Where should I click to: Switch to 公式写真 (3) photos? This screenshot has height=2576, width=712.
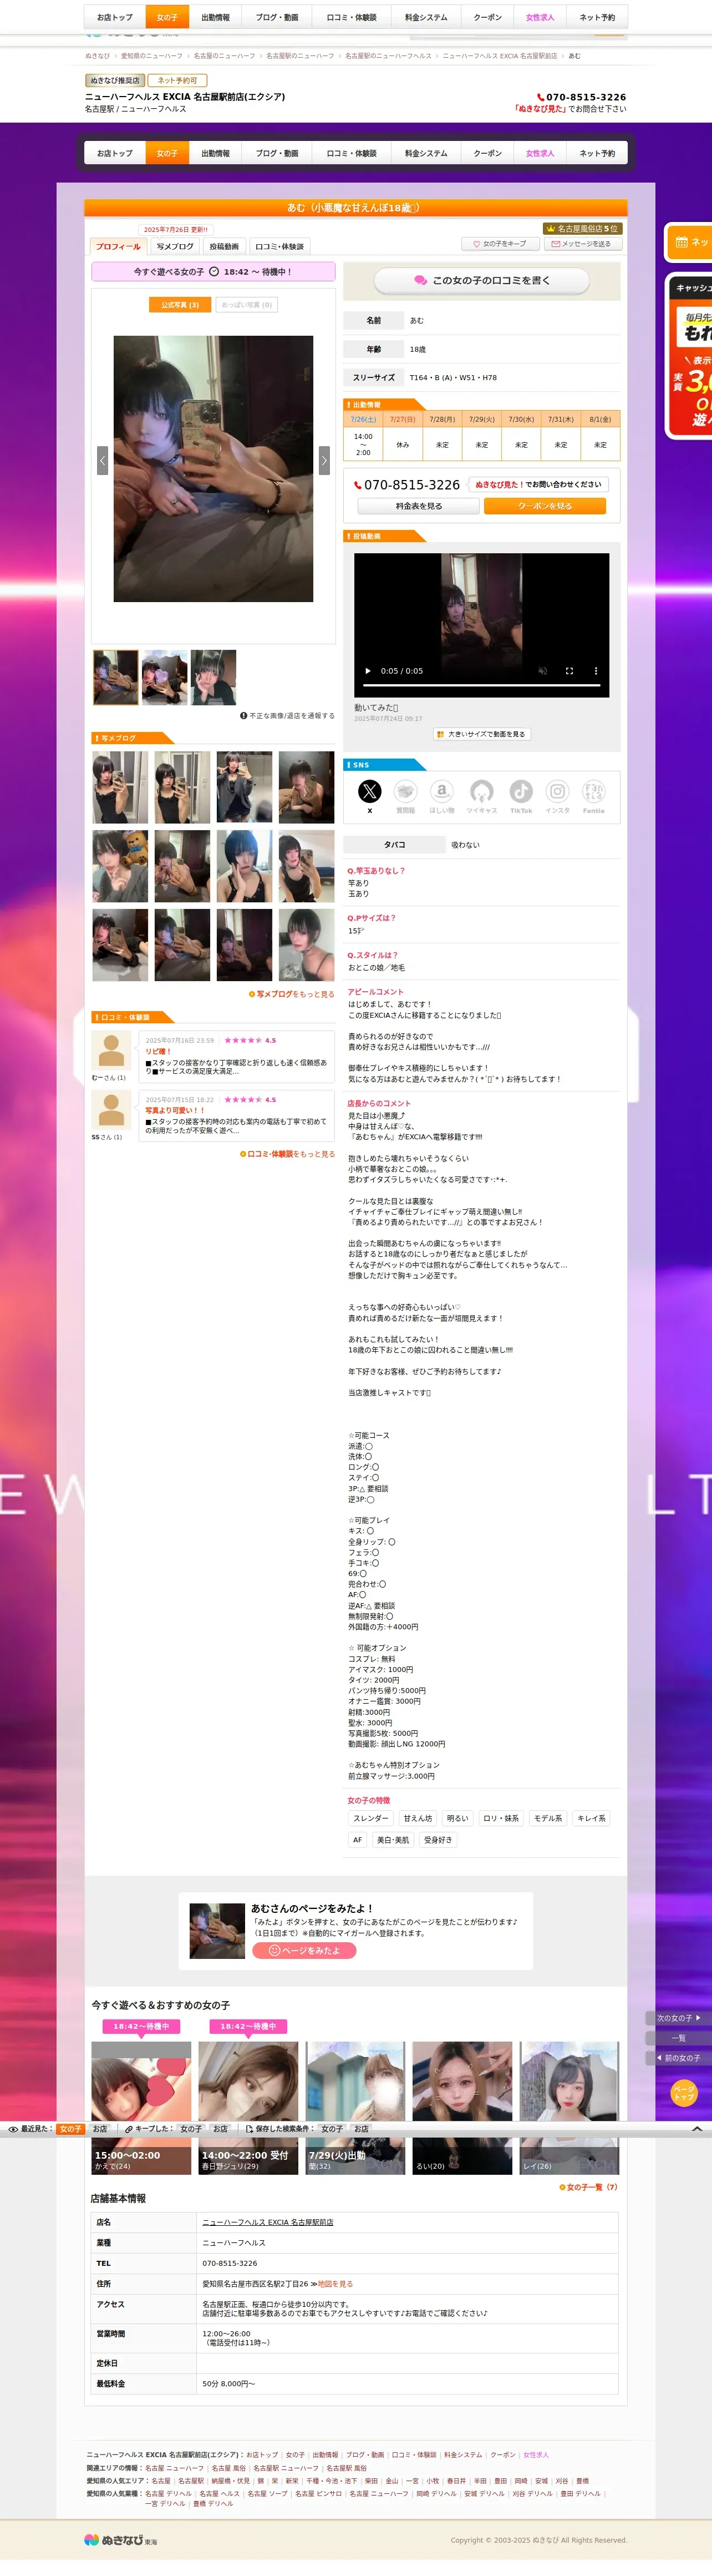(x=180, y=305)
